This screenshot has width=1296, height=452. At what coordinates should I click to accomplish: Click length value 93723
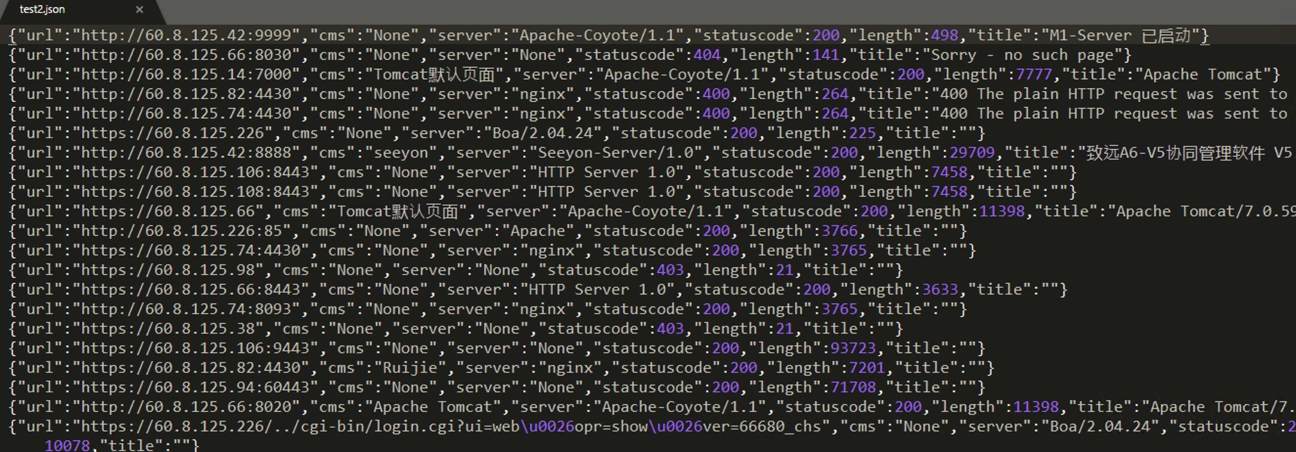click(x=853, y=349)
